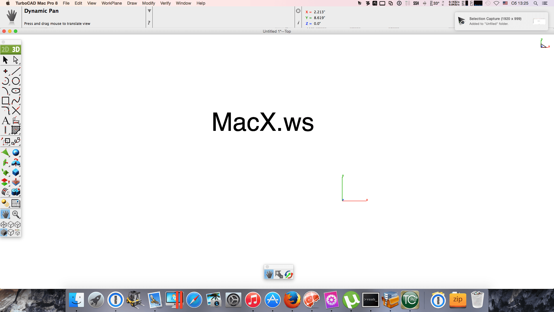Click the X coordinate value field

point(319,12)
